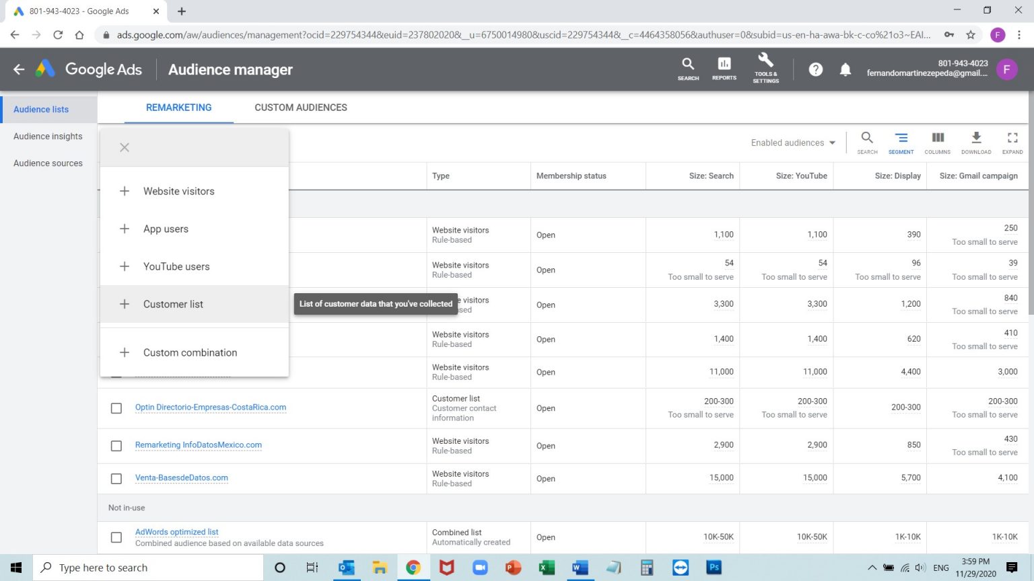Click the 11,000 Size: Search value
Image resolution: width=1034 pixels, height=581 pixels.
pyautogui.click(x=722, y=371)
